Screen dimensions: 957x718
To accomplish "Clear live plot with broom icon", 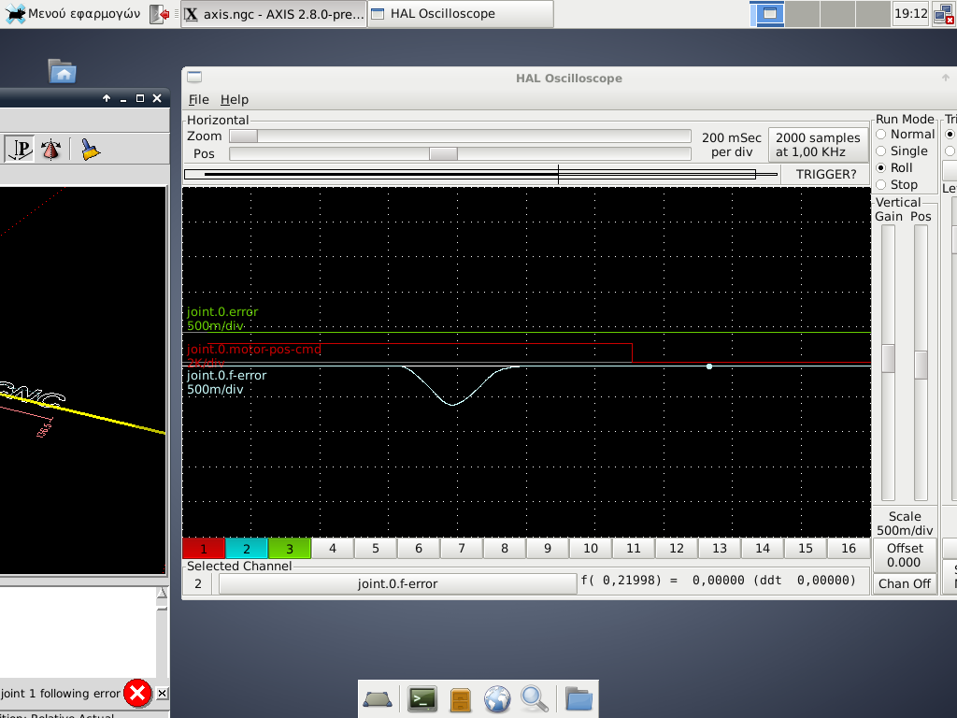I will [90, 149].
